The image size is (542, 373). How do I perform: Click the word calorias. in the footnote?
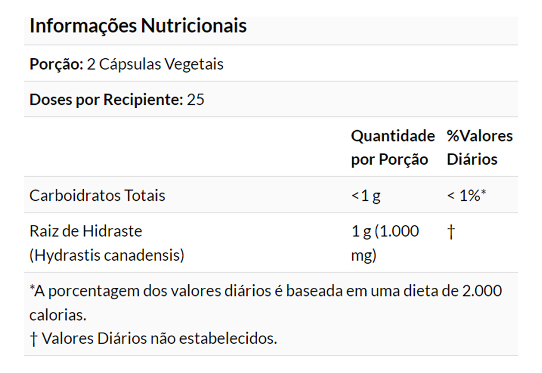click(x=58, y=315)
